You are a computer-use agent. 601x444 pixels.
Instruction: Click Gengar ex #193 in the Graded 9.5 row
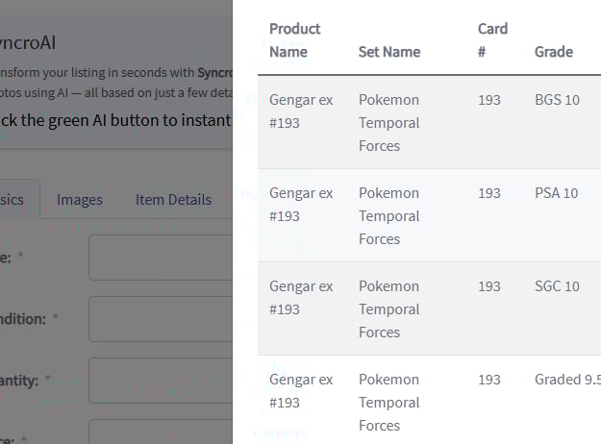(301, 391)
